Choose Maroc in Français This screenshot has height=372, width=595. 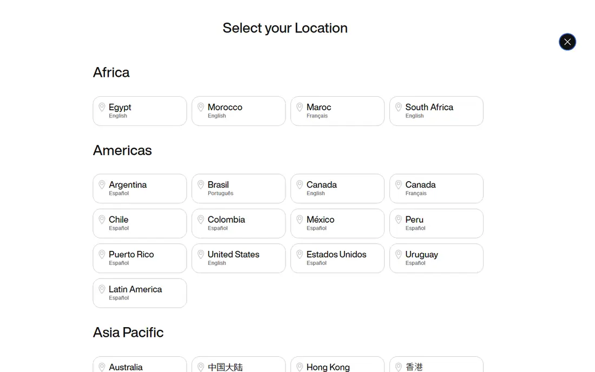click(x=338, y=111)
